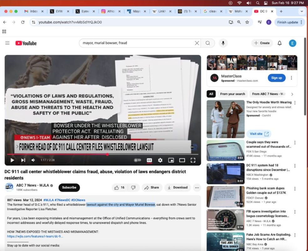Sign up for MasterClass ad
308x251 pixels.
tap(277, 78)
